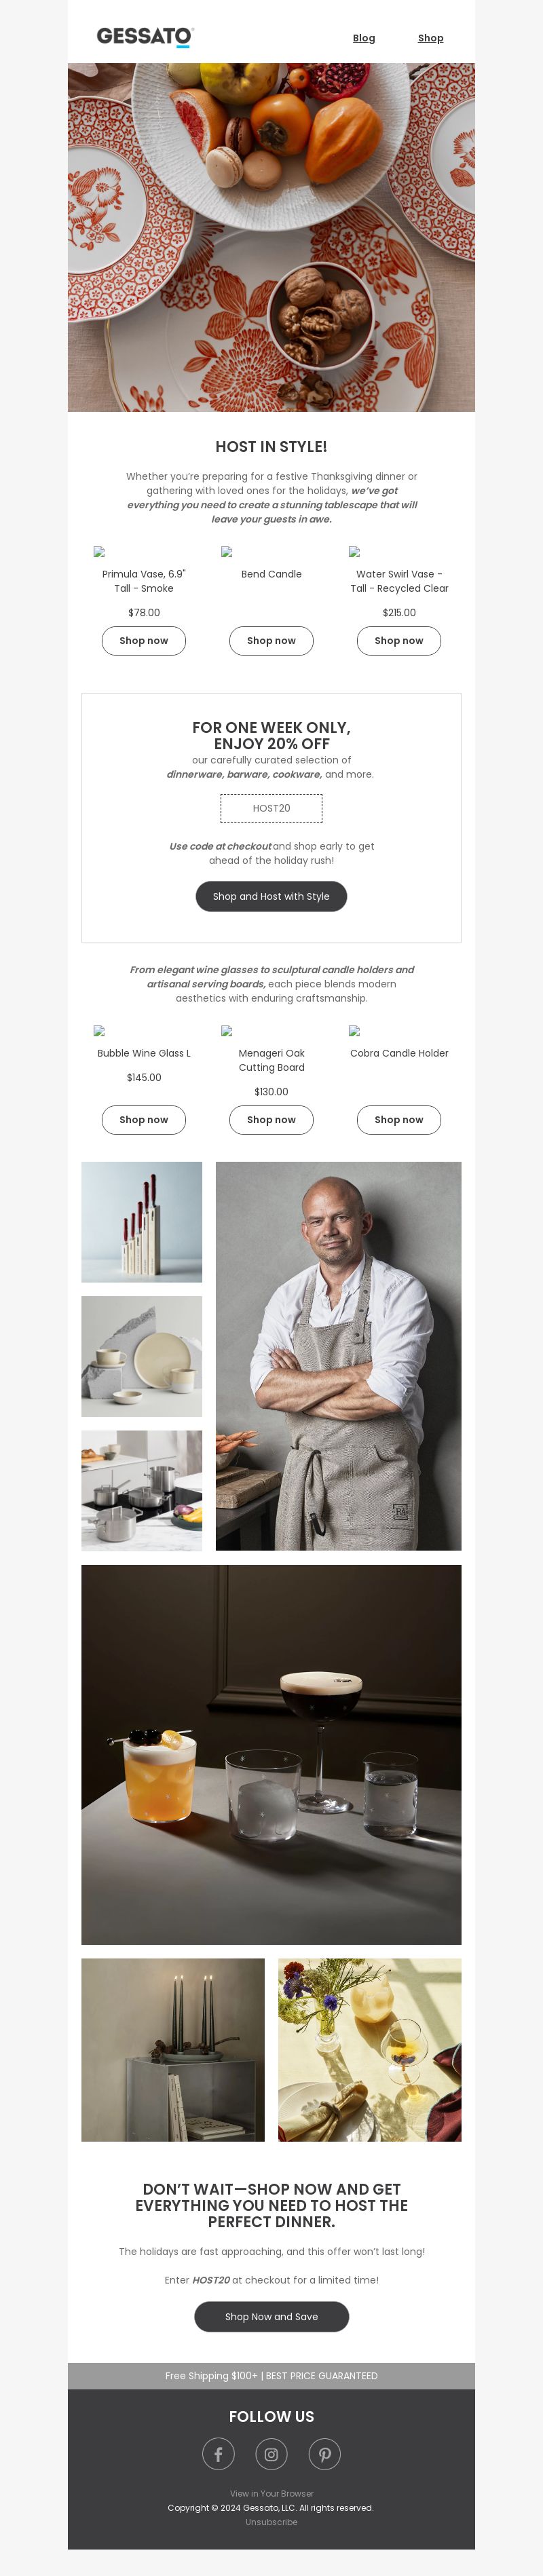Image resolution: width=543 pixels, height=2576 pixels.
Task: Open the View in Your Browser link
Action: 271,2494
